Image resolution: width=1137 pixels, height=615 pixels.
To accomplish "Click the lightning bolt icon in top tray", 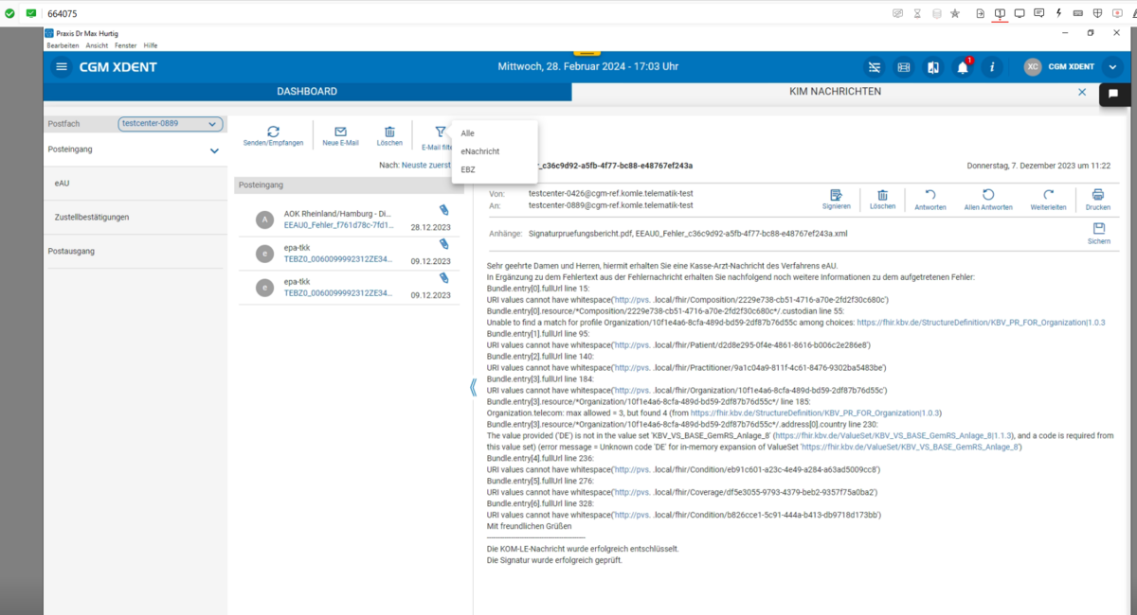I will tap(1058, 13).
